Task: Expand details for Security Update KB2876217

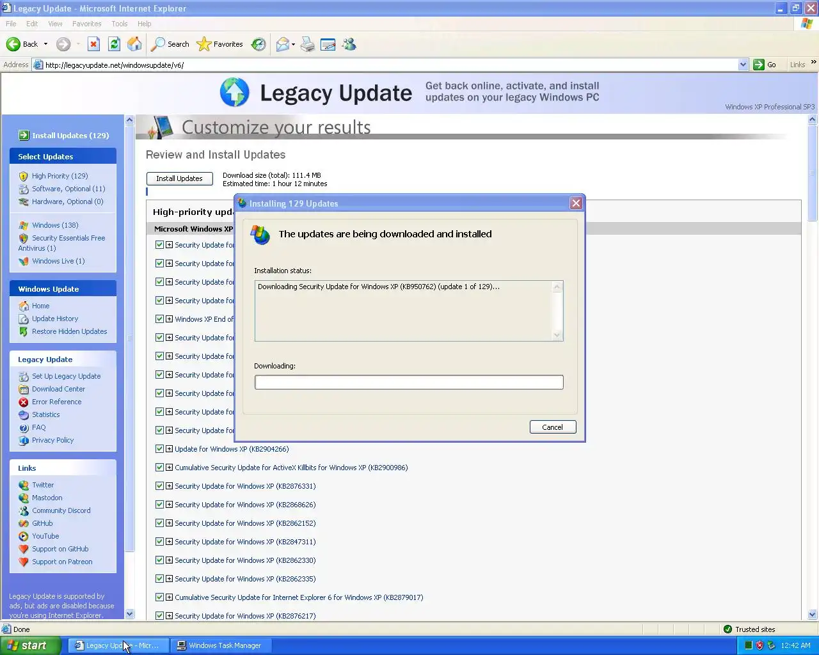Action: click(x=169, y=616)
